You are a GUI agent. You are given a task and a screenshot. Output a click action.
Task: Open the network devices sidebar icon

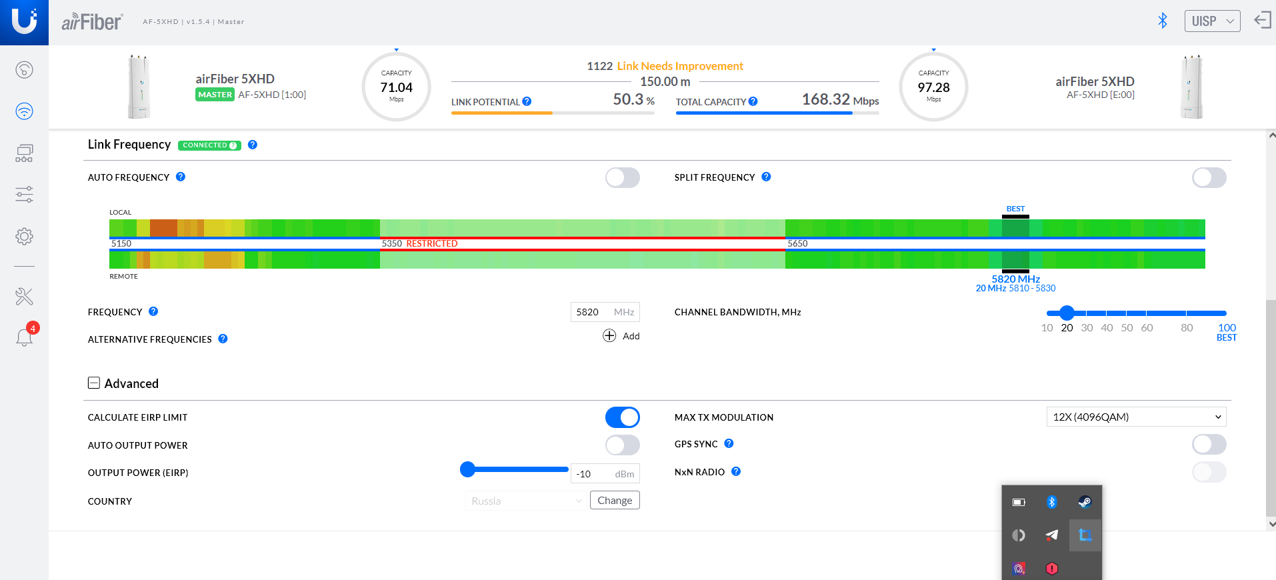[24, 153]
